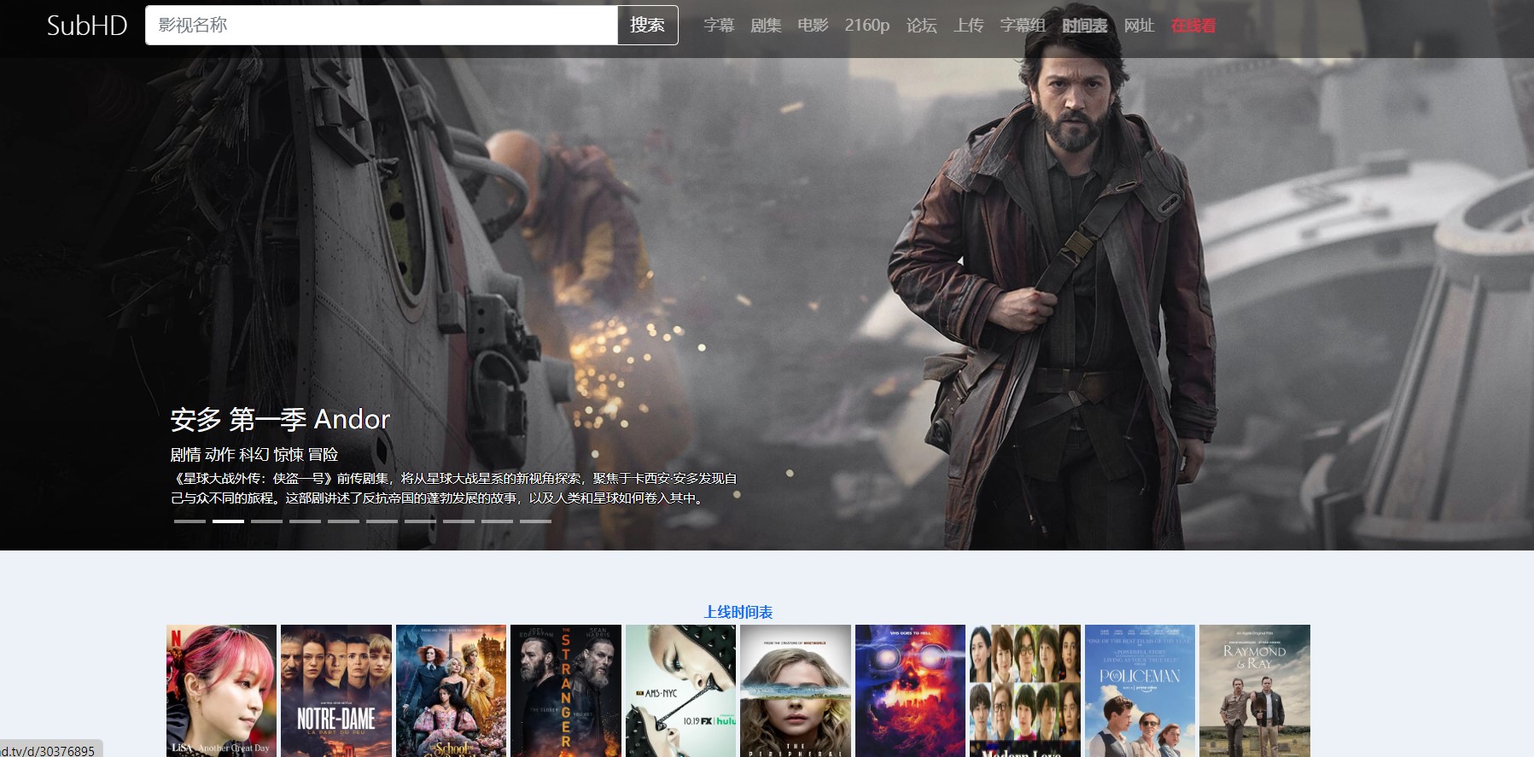
Task: Open the 电影 movies page
Action: [813, 26]
